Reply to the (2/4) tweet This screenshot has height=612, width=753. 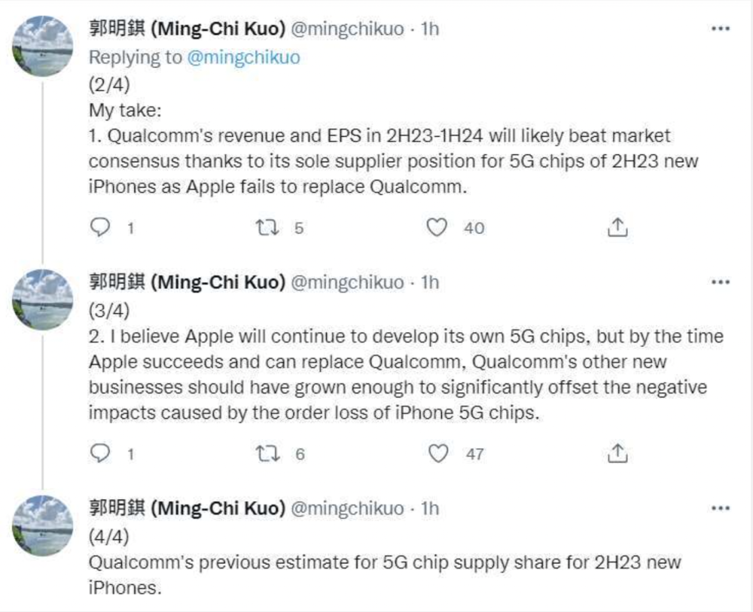[100, 227]
